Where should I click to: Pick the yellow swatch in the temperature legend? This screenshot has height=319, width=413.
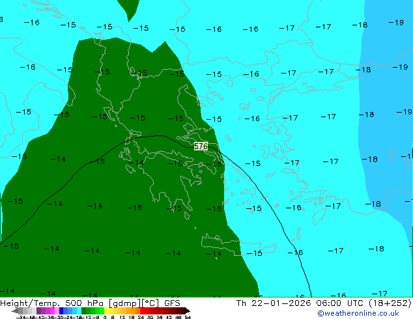(x=106, y=311)
